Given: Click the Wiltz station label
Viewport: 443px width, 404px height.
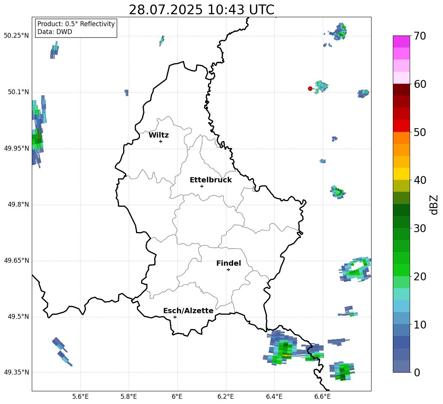Looking at the screenshot, I should 159,135.
